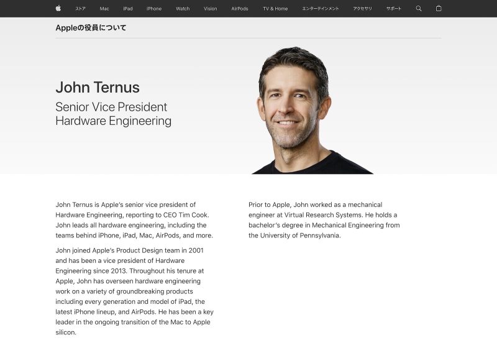Open the アクセサリ nav item

363,9
